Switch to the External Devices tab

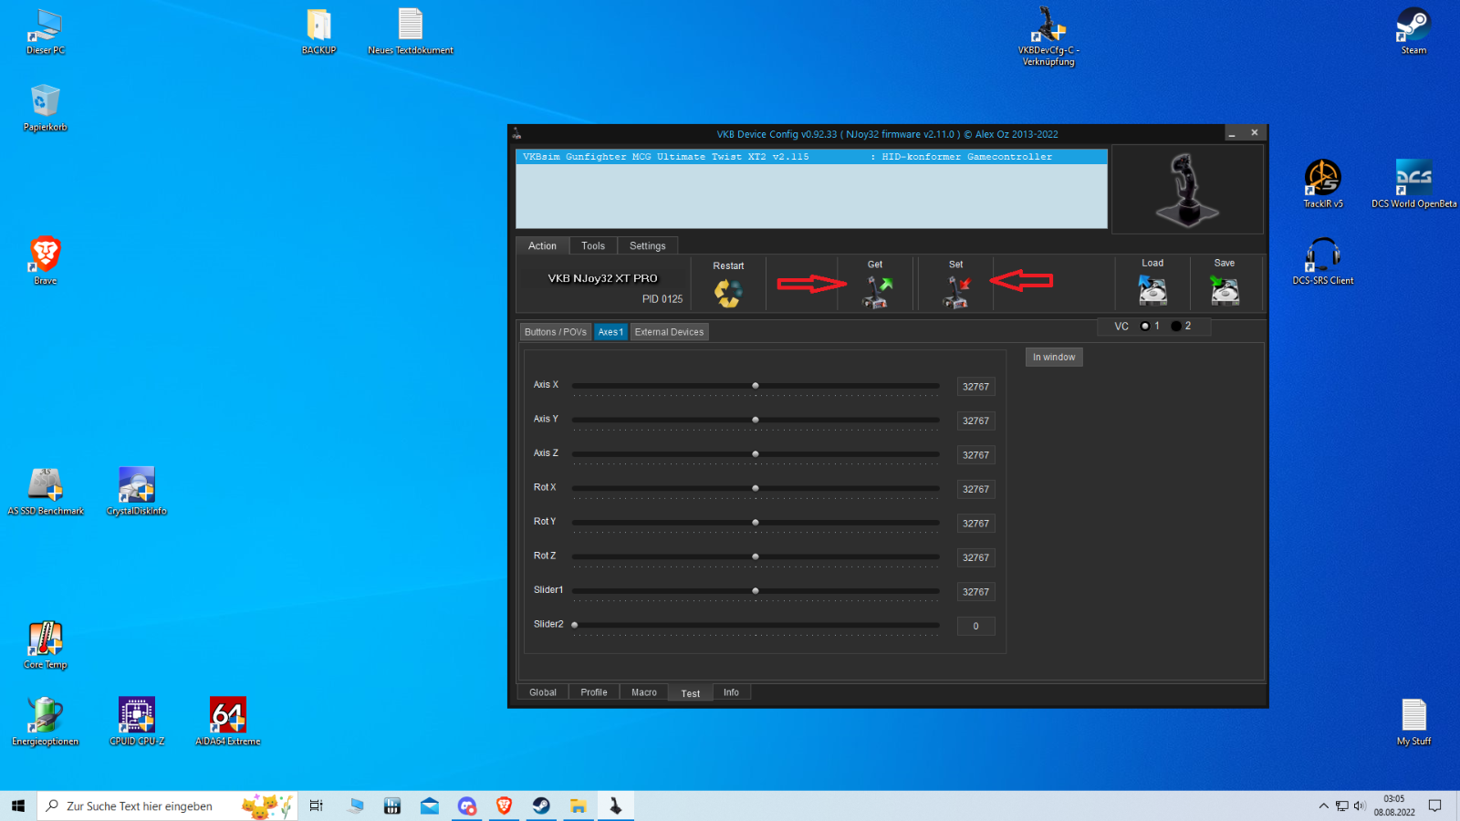669,332
